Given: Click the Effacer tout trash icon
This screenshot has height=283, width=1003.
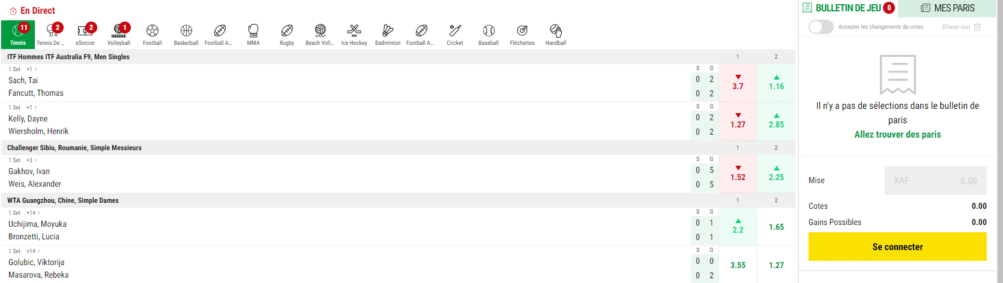Looking at the screenshot, I should coord(977,27).
